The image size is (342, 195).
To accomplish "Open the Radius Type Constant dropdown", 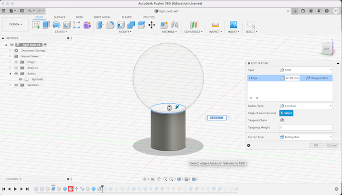I will coord(306,106).
